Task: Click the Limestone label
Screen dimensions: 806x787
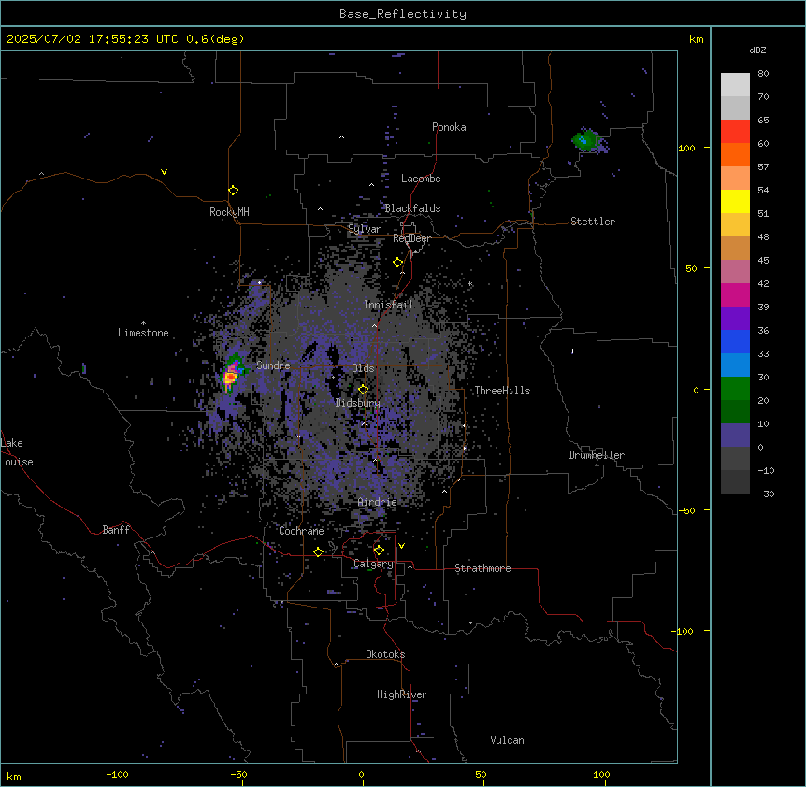Action: tap(143, 333)
